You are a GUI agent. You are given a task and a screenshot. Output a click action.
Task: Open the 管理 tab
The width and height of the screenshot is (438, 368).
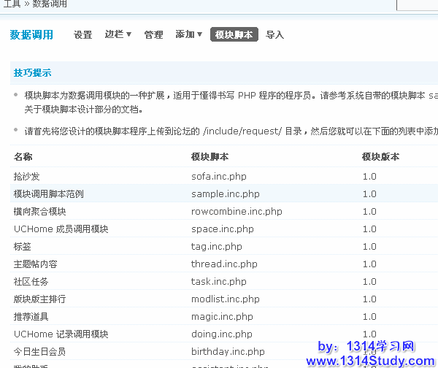[x=153, y=35]
